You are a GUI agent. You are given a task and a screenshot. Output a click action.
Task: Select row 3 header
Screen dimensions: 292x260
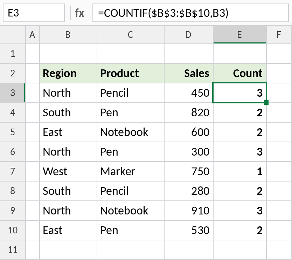[x=13, y=93]
